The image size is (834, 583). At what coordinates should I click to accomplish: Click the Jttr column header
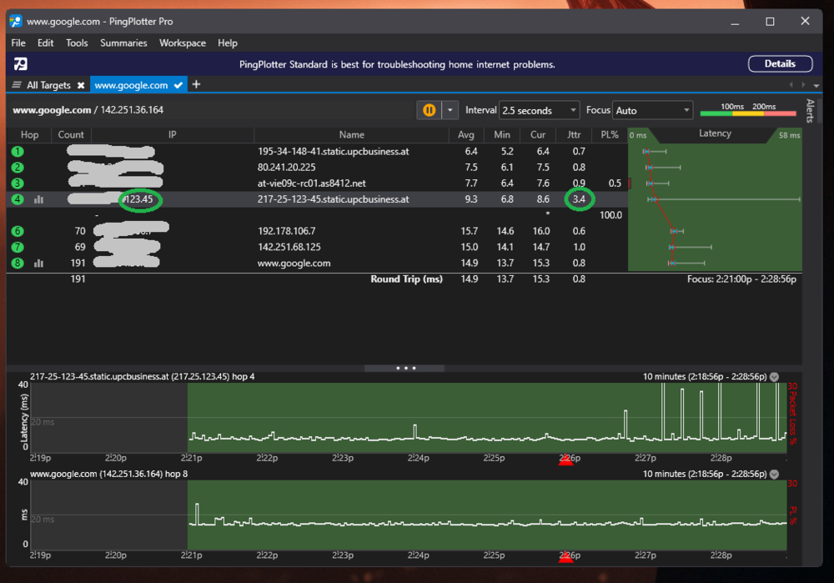(x=574, y=135)
